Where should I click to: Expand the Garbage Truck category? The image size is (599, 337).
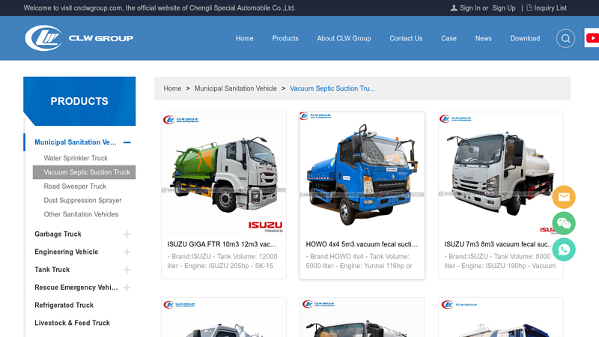127,234
